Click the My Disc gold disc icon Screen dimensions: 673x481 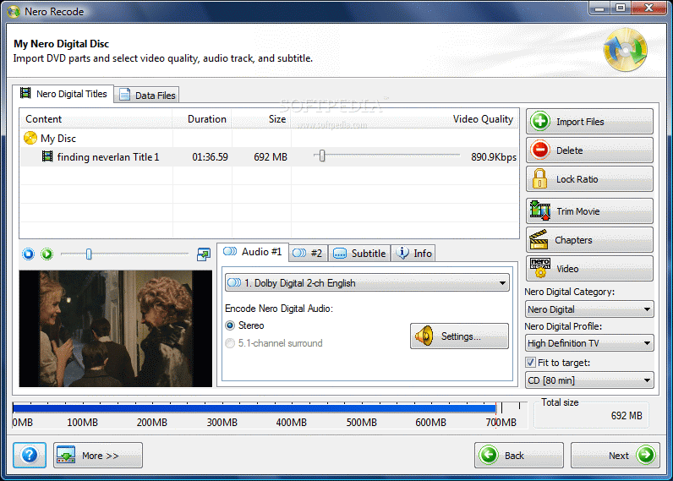coord(30,138)
